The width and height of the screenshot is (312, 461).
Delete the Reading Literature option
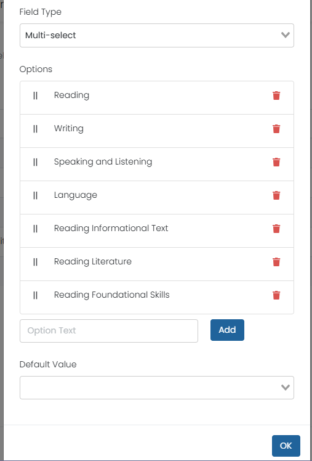coord(276,262)
